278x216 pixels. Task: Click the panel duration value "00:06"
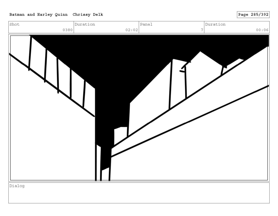coord(262,30)
